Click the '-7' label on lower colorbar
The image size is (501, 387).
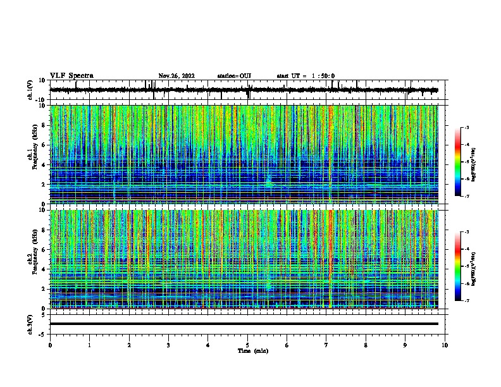467,300
